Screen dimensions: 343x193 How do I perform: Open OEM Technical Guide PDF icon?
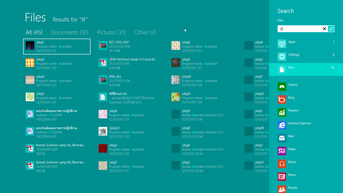tap(103, 63)
